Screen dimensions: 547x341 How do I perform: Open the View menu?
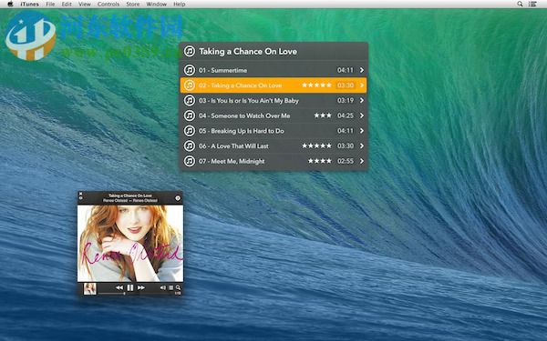point(85,4)
